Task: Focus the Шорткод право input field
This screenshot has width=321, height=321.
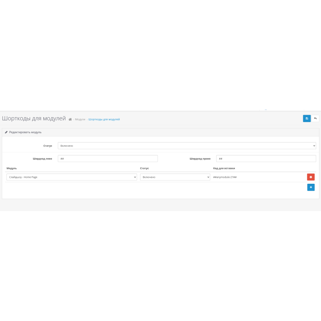Action: coord(266,158)
